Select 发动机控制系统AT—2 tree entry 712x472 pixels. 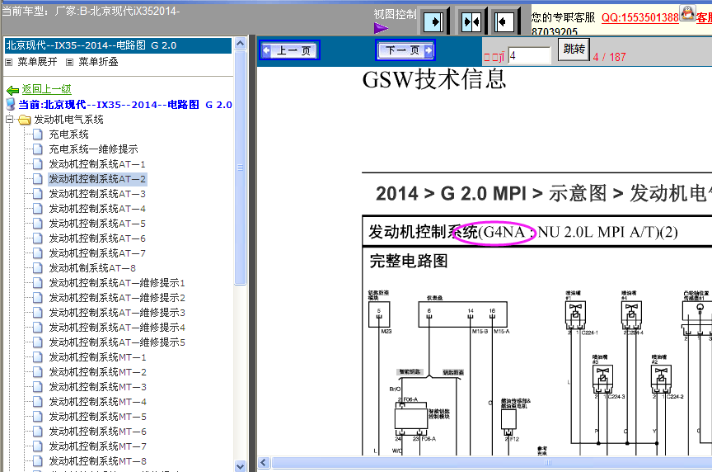pyautogui.click(x=97, y=179)
